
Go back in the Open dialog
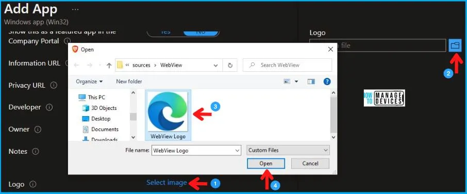point(76,65)
